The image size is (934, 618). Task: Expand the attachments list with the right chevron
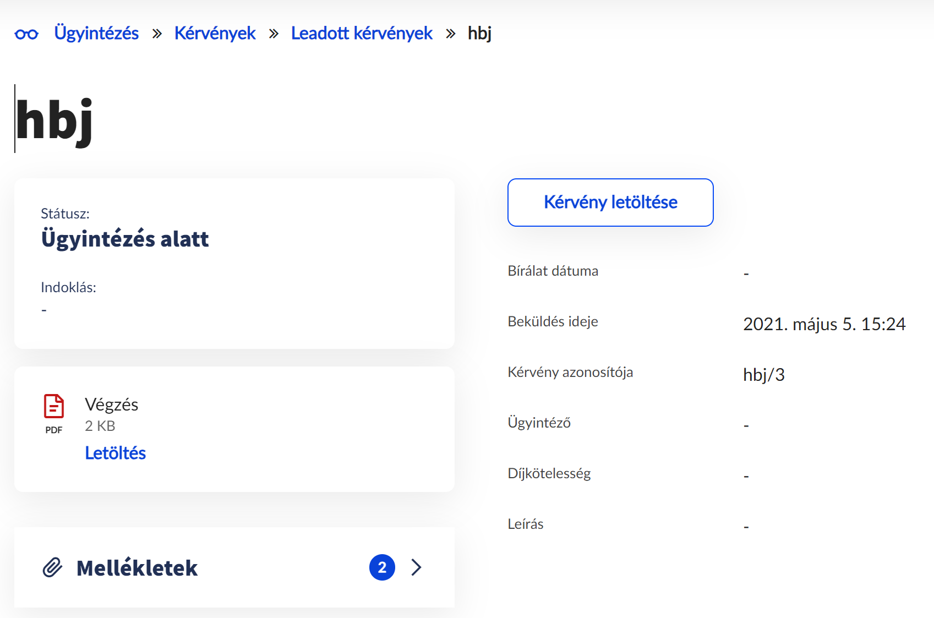point(416,567)
